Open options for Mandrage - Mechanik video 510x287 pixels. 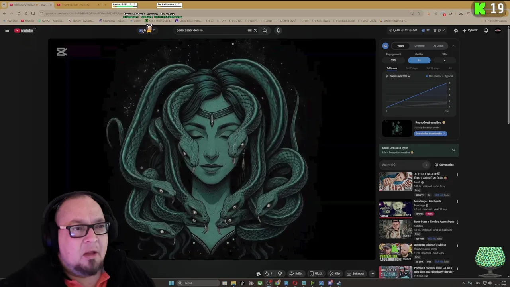pos(457,202)
